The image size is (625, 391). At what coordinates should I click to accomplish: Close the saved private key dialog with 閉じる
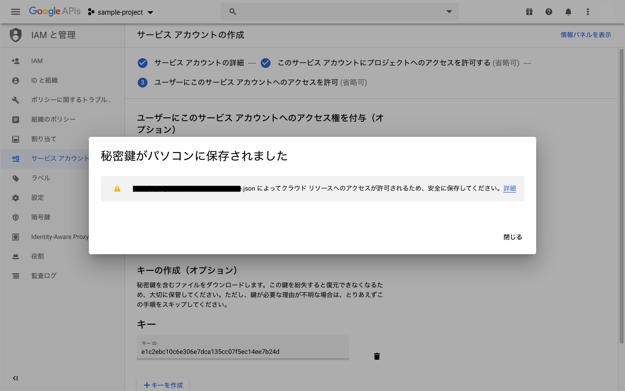pos(512,237)
